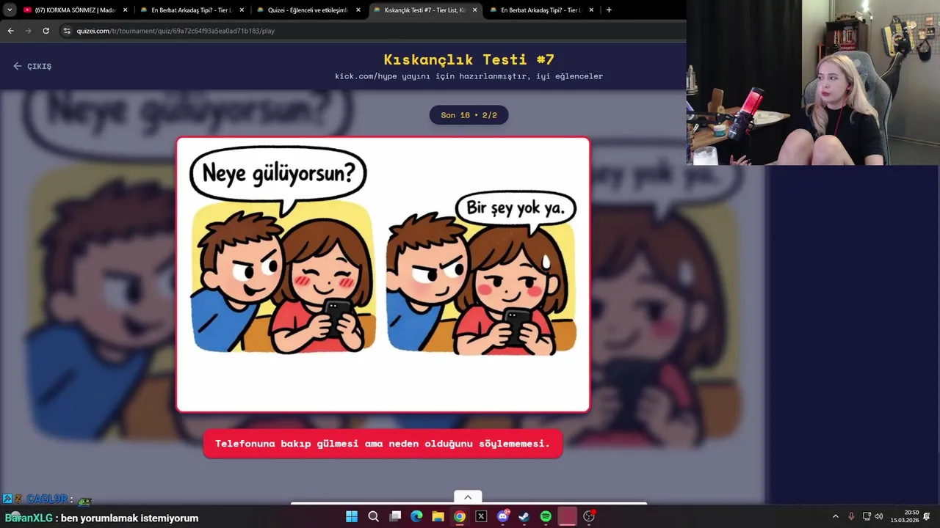The width and height of the screenshot is (940, 528).
Task: Click the 'kick.com/hype yayını için hazırlanmıştır' subtitle
Action: click(x=469, y=76)
